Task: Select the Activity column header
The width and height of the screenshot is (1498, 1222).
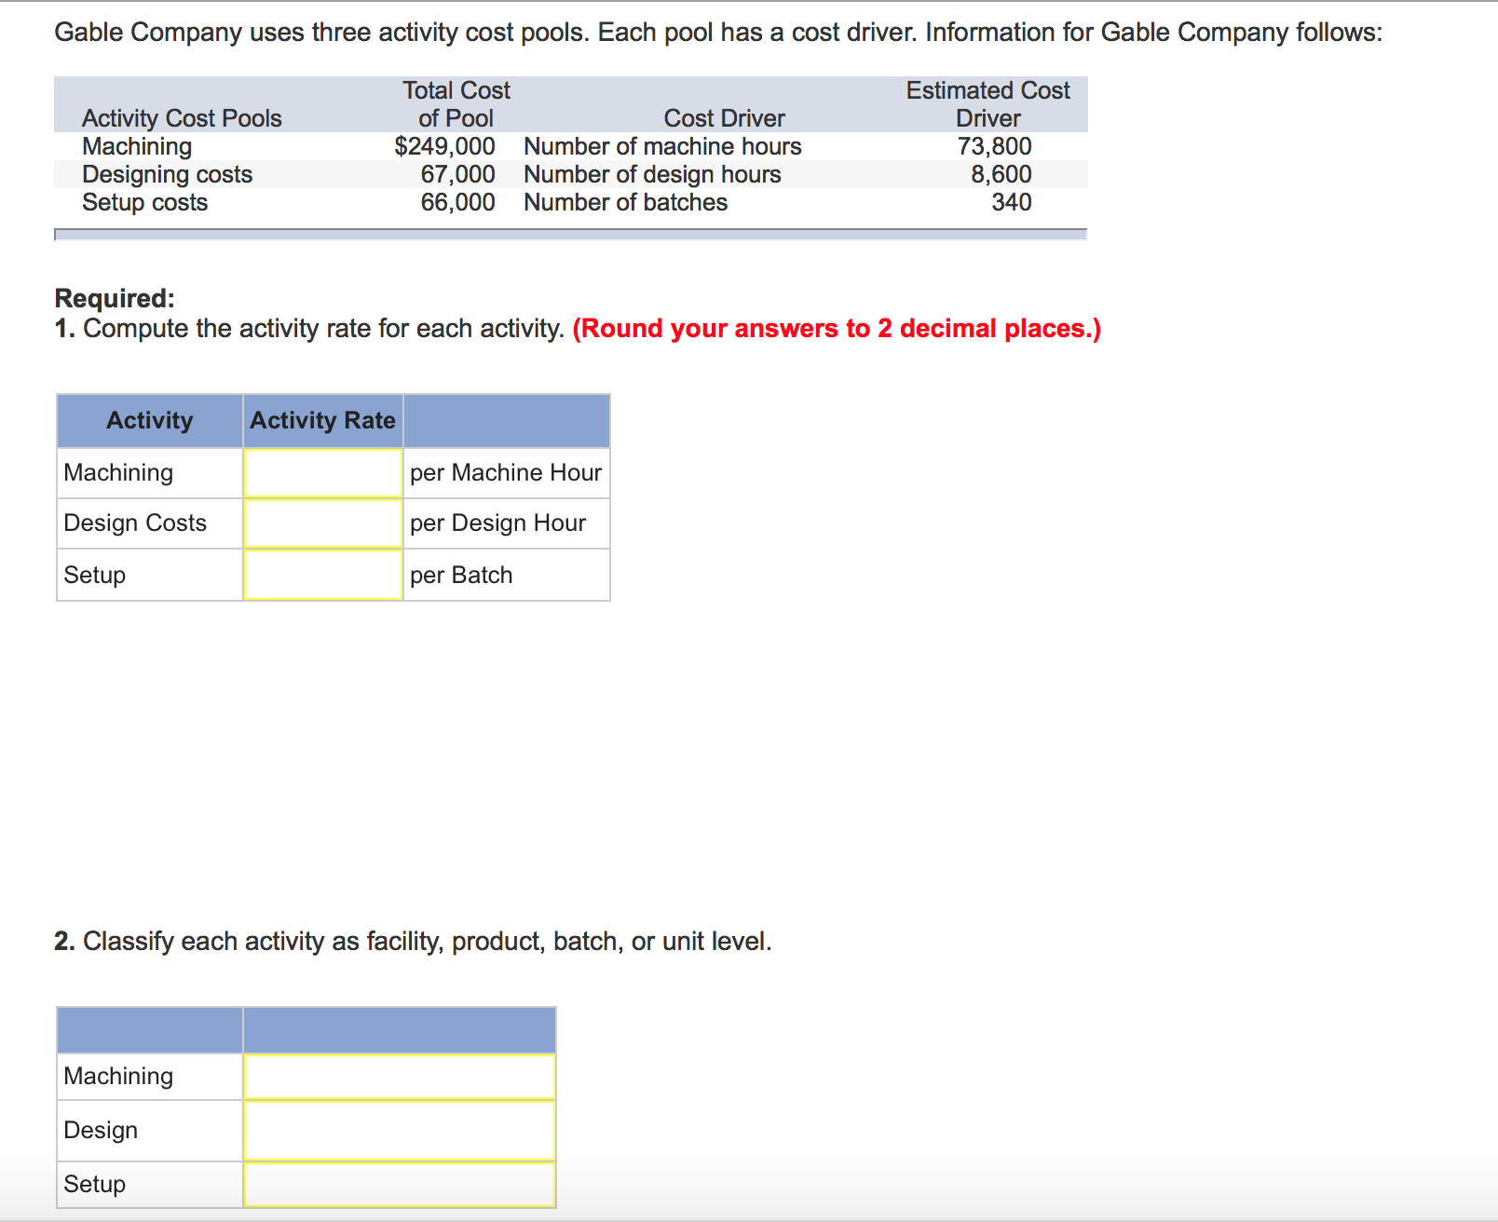Action: (149, 420)
